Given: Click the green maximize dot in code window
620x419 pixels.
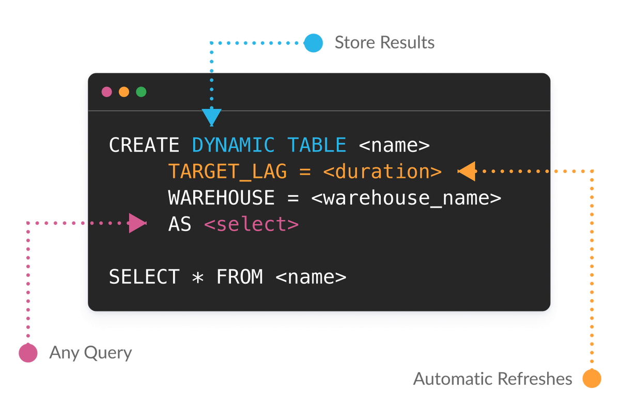Looking at the screenshot, I should point(141,92).
